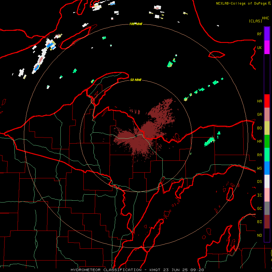272x272 pixels.
Task: Click the "50 NMI" range ring label
Action: (136, 80)
